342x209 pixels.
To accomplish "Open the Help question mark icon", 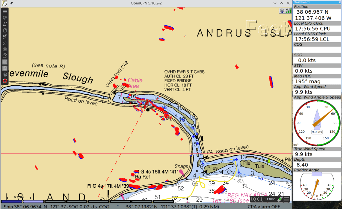I will pos(5,56).
